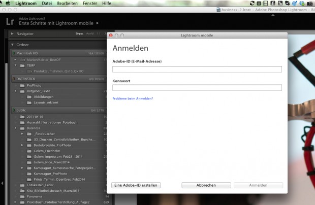Click the folder icon of Panorama

point(22,196)
